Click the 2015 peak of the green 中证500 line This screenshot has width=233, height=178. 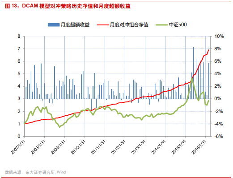pos(192,78)
